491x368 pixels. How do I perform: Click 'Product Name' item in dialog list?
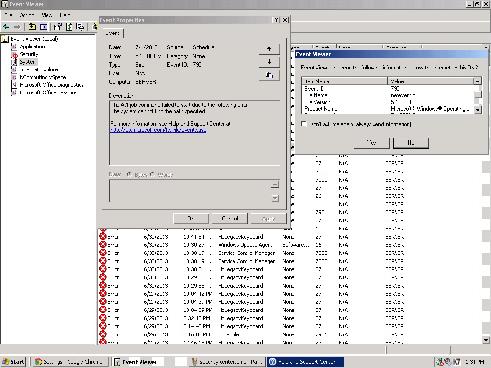click(x=321, y=109)
